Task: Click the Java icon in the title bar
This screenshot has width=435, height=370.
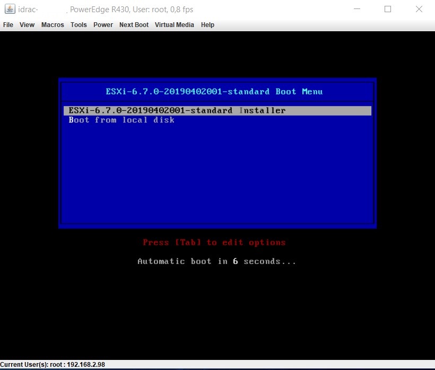Action: [x=10, y=9]
